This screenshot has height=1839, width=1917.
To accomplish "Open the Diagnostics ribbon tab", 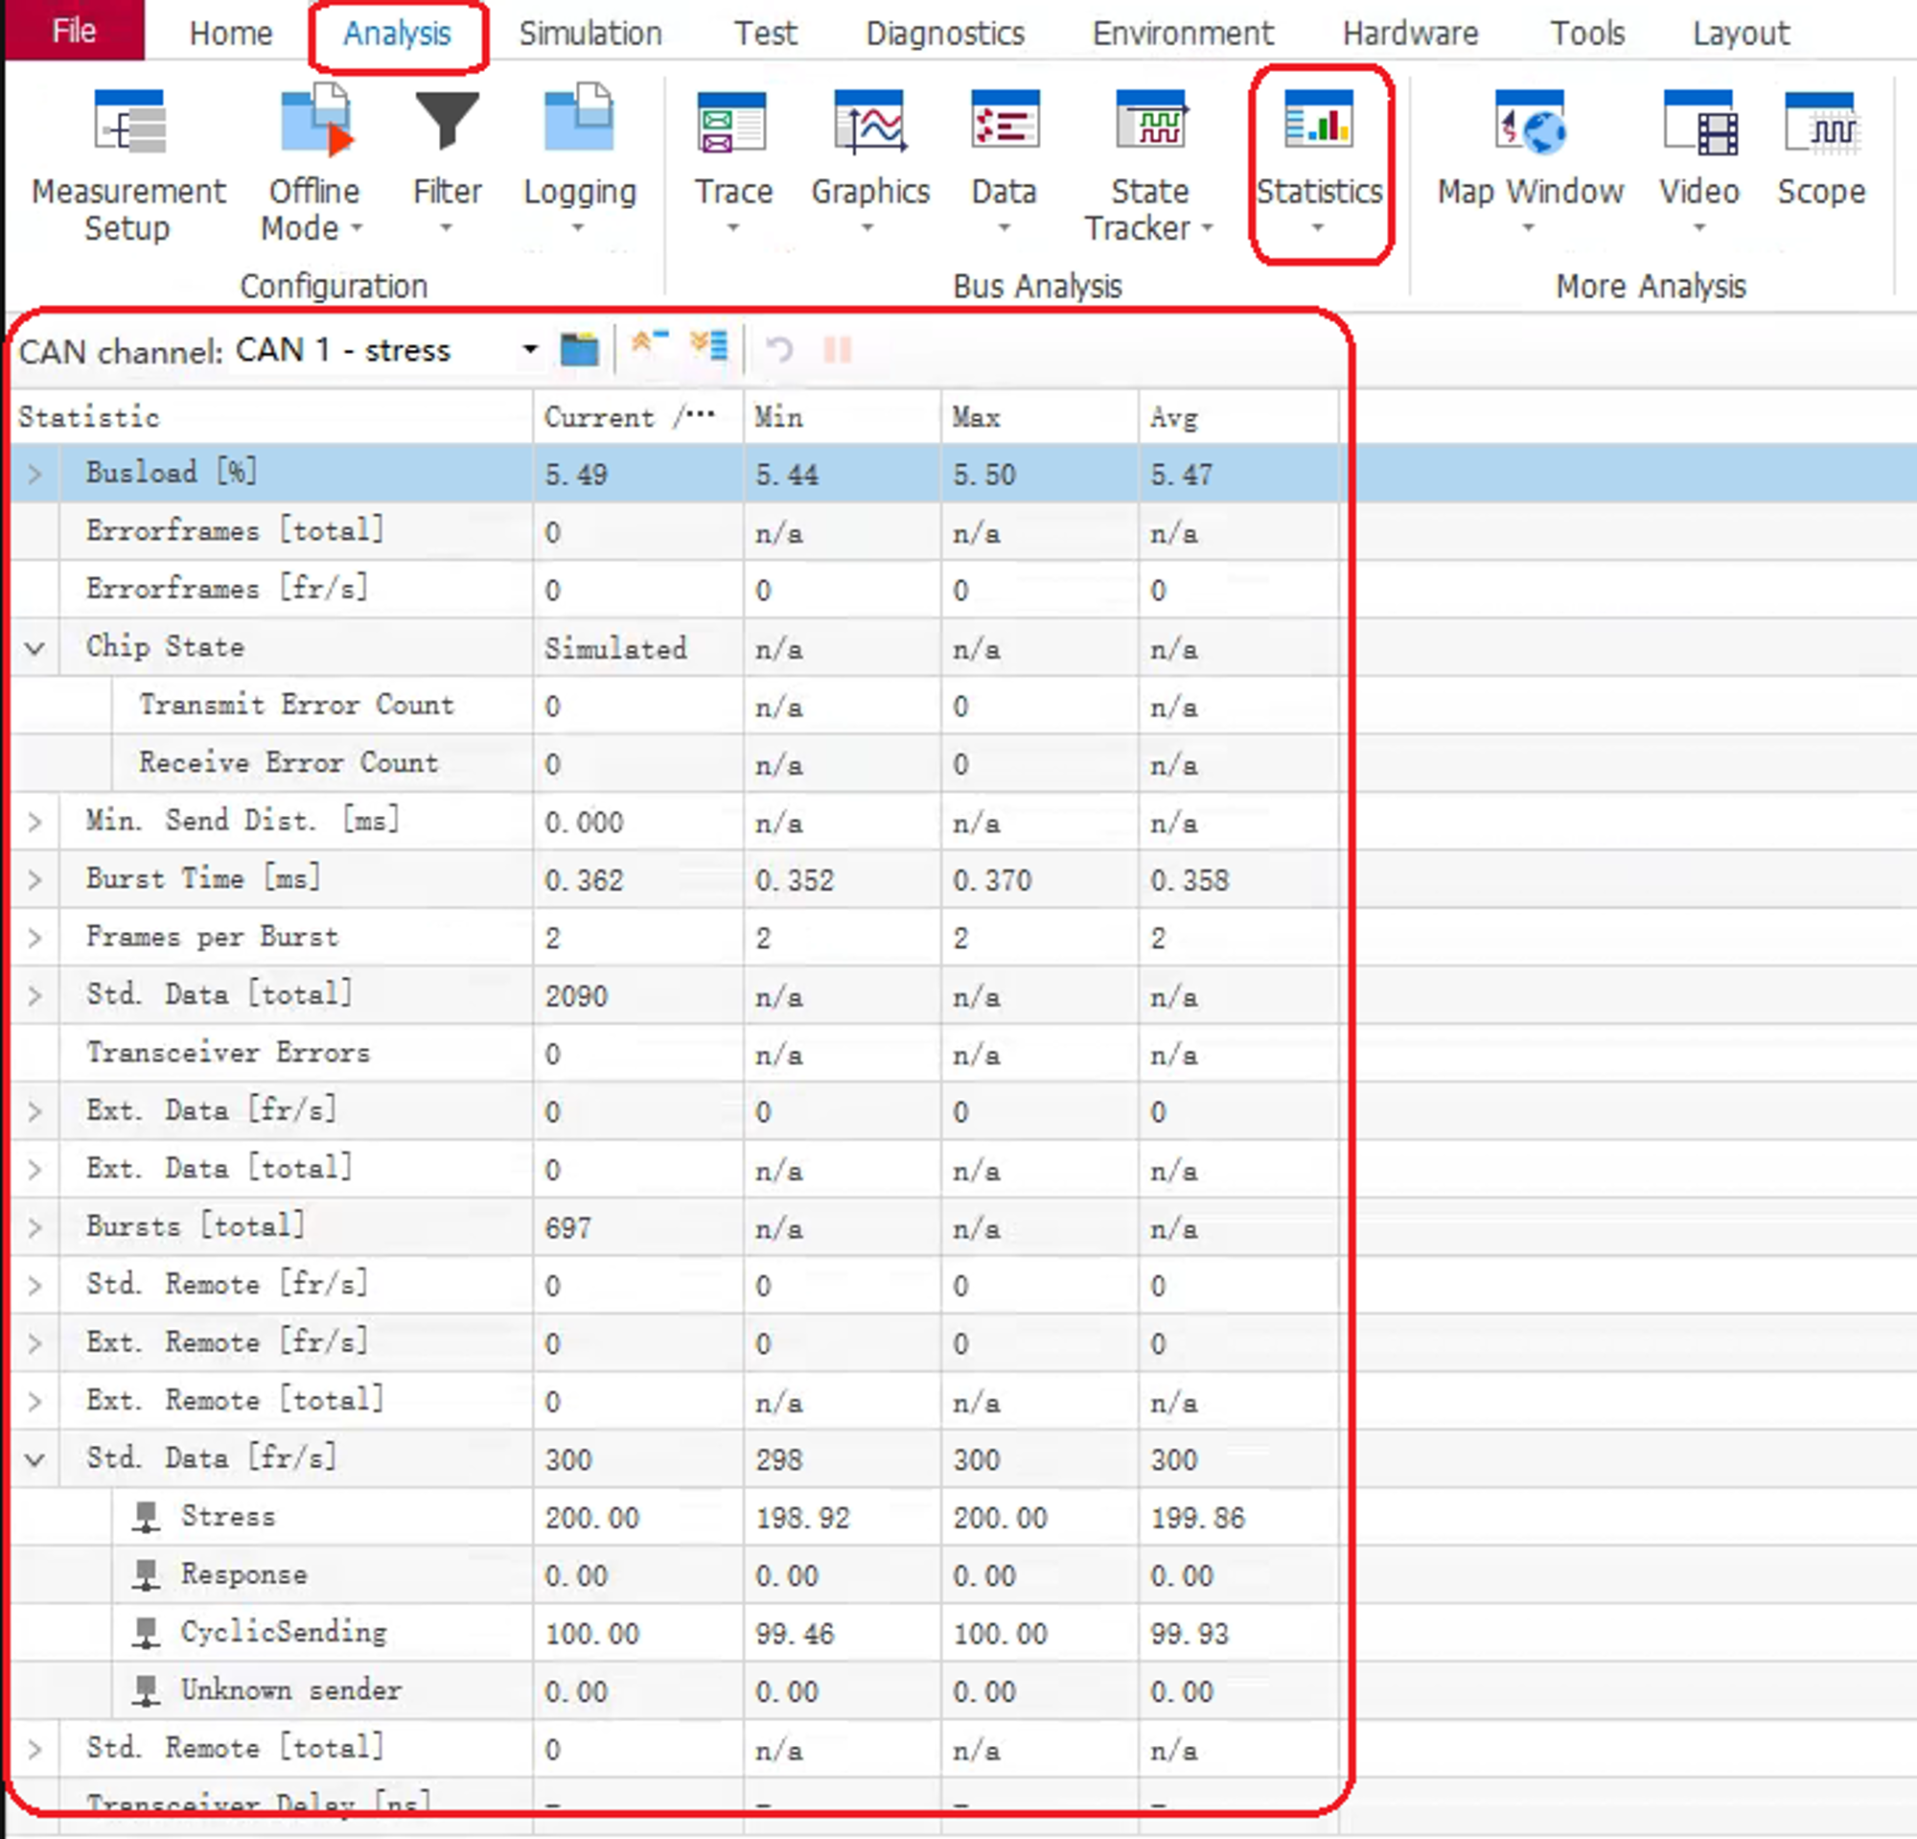I will pyautogui.click(x=945, y=34).
